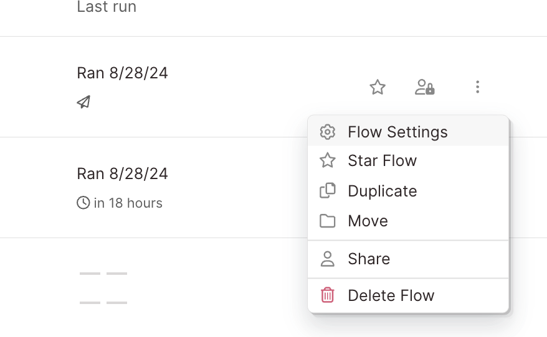Open sharing permissions via person-lock icon
Viewport: 547px width, 337px height.
pyautogui.click(x=424, y=87)
